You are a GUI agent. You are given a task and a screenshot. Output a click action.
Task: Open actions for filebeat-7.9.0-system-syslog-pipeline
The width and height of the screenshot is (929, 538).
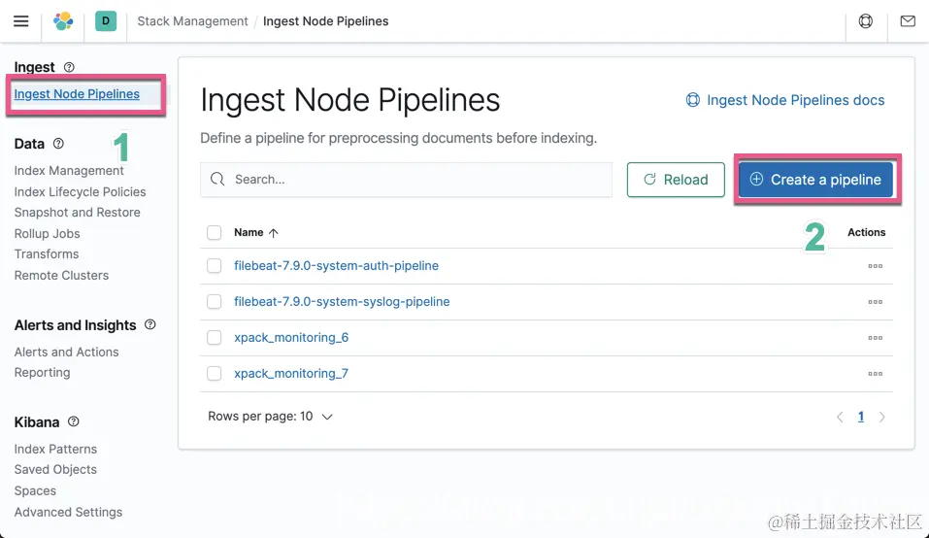click(x=875, y=302)
